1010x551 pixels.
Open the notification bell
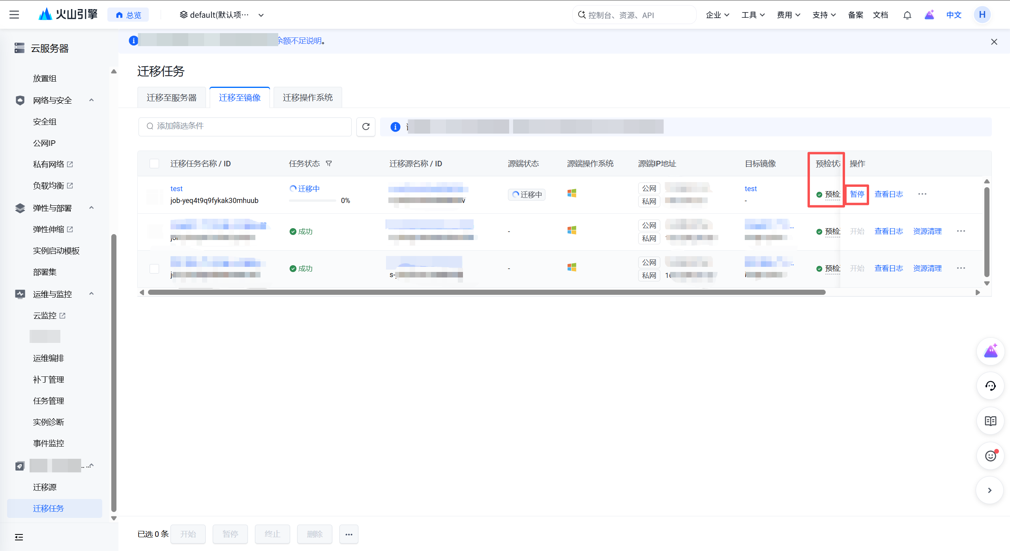(x=907, y=15)
